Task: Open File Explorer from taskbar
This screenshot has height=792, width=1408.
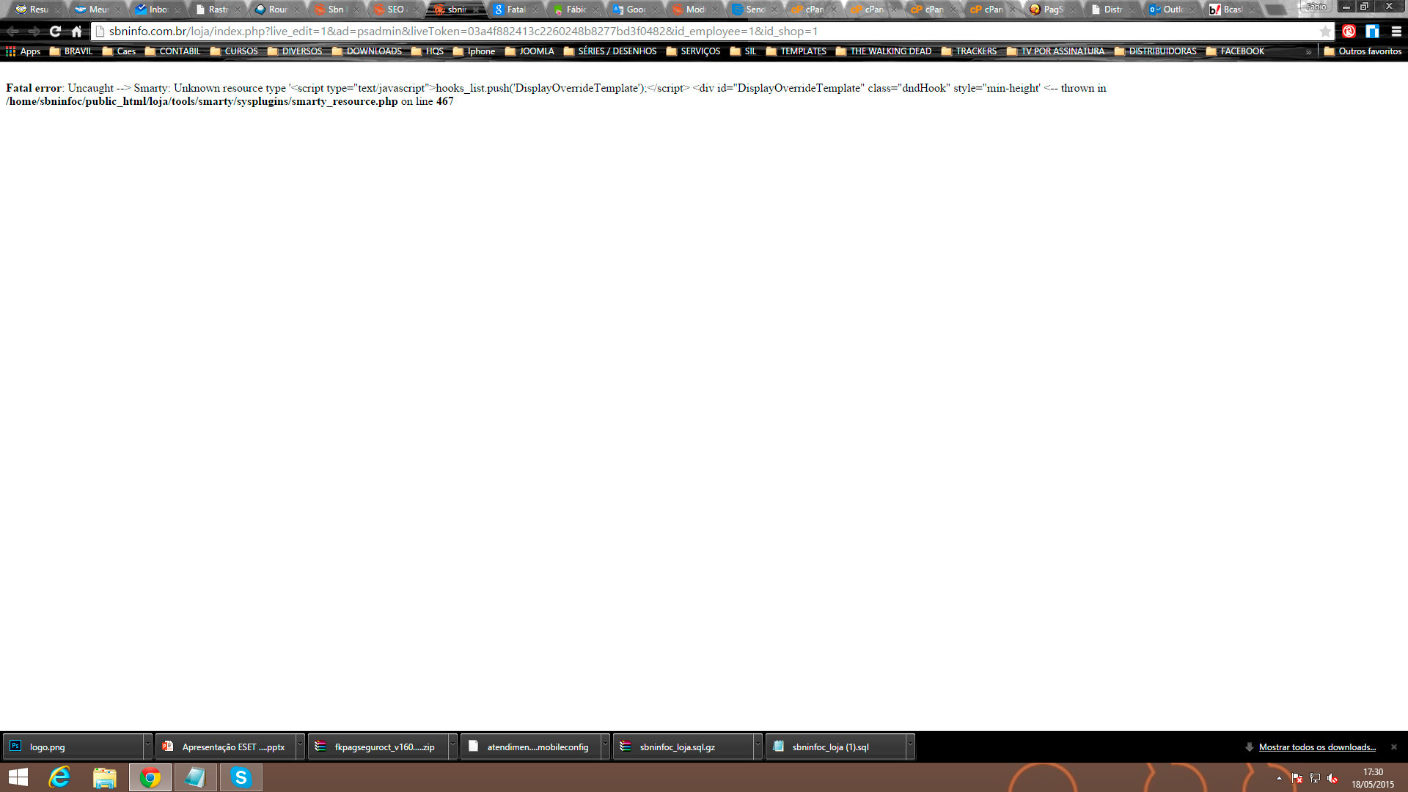Action: coord(105,777)
